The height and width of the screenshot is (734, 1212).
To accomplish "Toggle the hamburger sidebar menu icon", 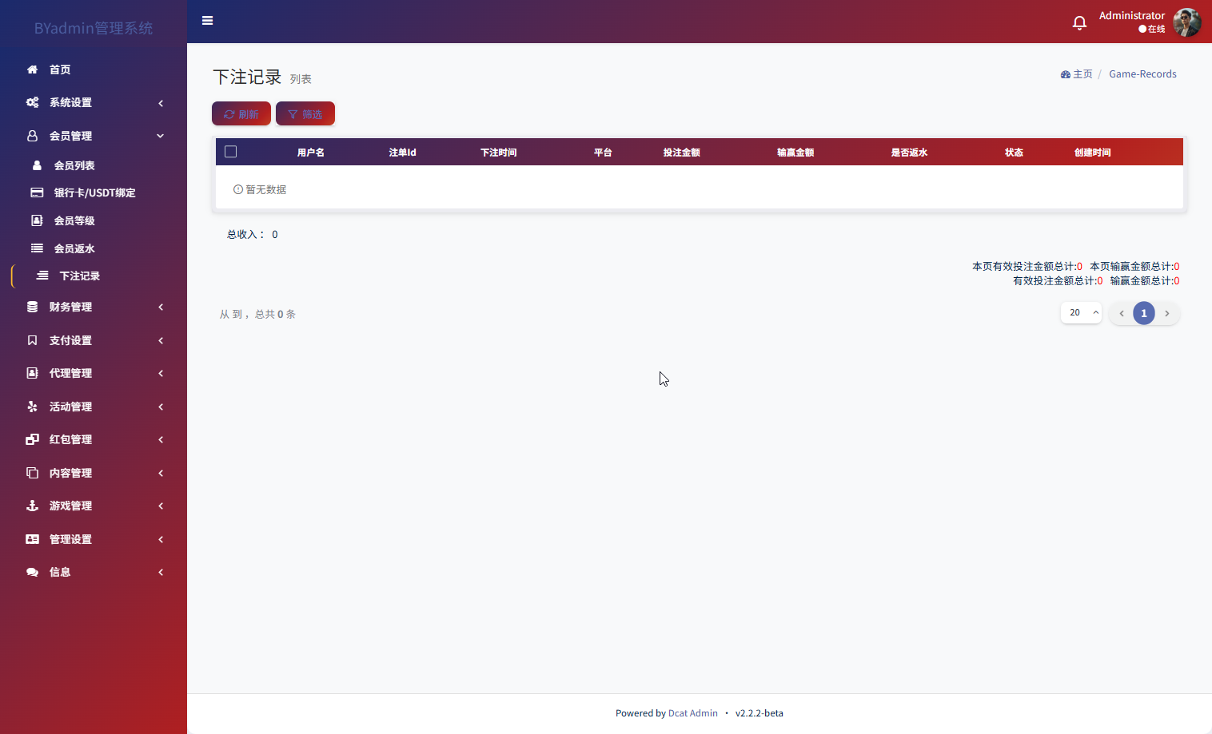I will coord(207,21).
